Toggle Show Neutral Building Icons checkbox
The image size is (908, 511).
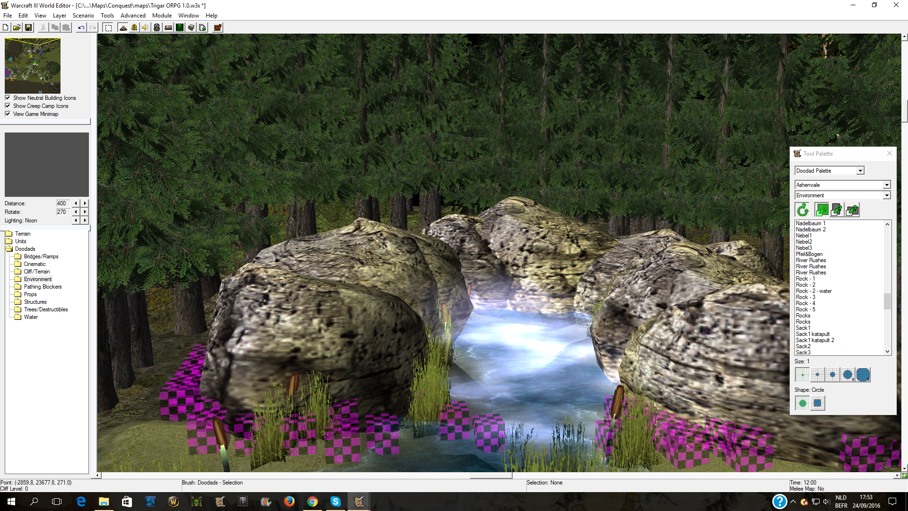[x=8, y=98]
